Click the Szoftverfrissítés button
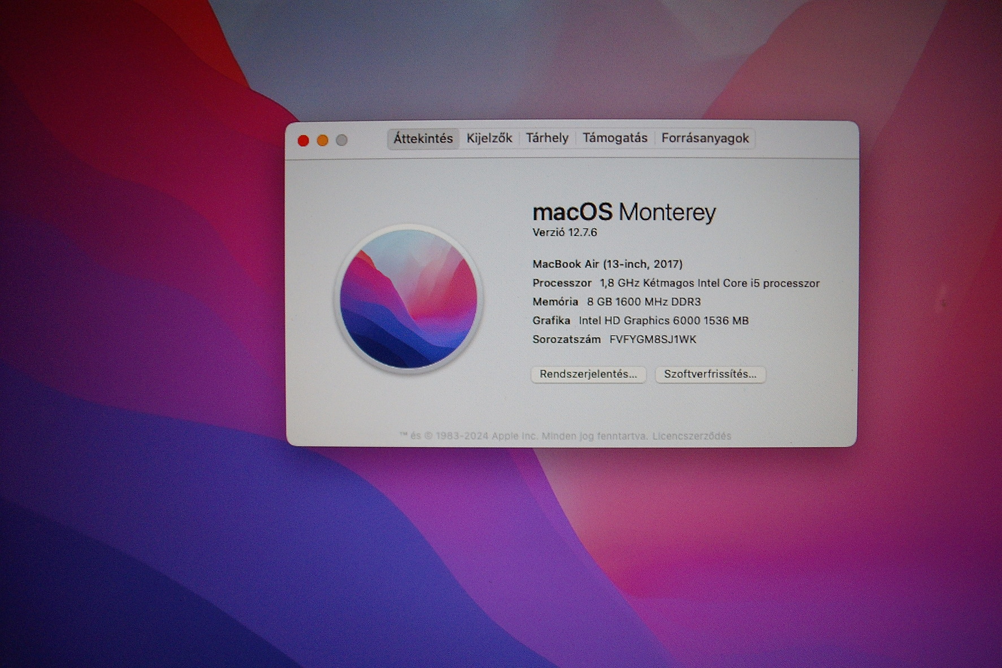 [710, 374]
